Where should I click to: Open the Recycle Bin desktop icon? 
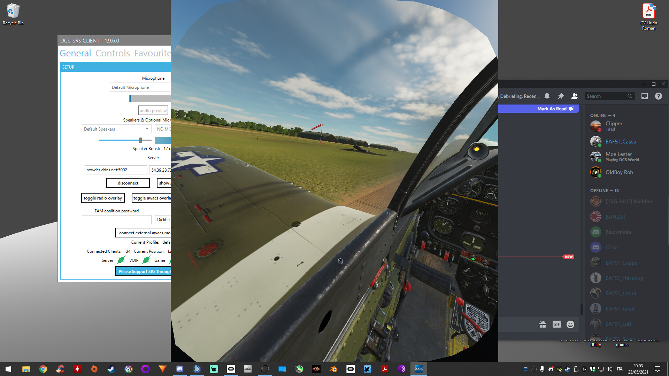[x=13, y=14]
